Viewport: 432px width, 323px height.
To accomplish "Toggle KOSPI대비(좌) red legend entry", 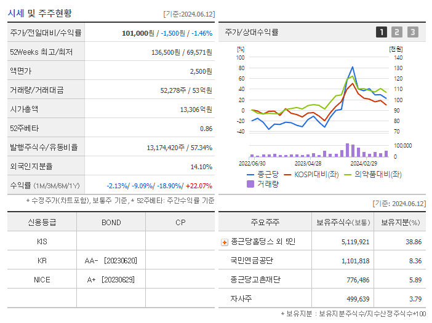I will (311, 174).
